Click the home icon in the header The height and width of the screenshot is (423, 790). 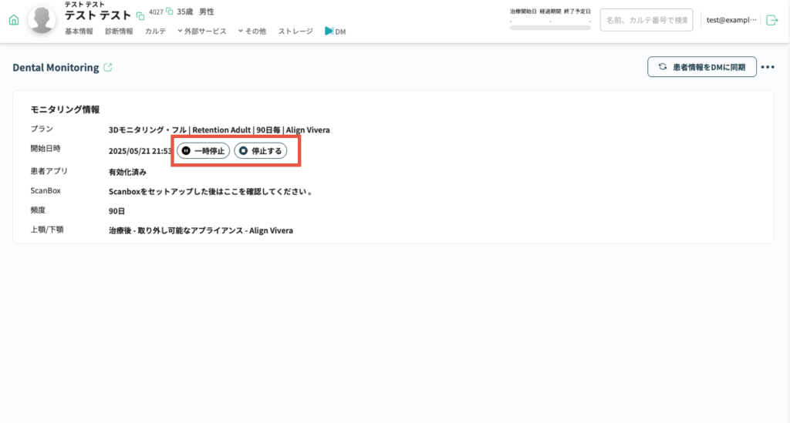pyautogui.click(x=14, y=20)
